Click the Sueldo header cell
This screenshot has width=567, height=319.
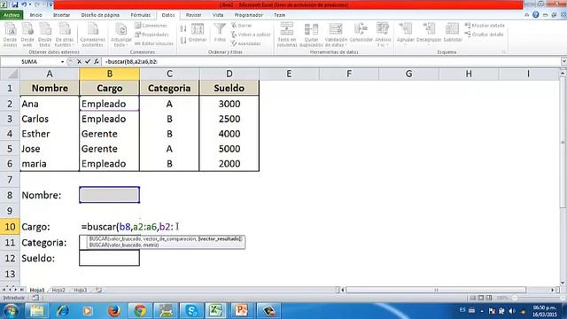229,88
